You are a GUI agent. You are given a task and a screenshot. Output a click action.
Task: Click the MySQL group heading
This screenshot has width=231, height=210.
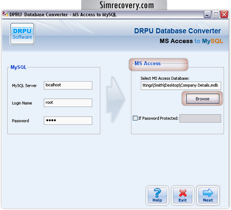tap(19, 67)
